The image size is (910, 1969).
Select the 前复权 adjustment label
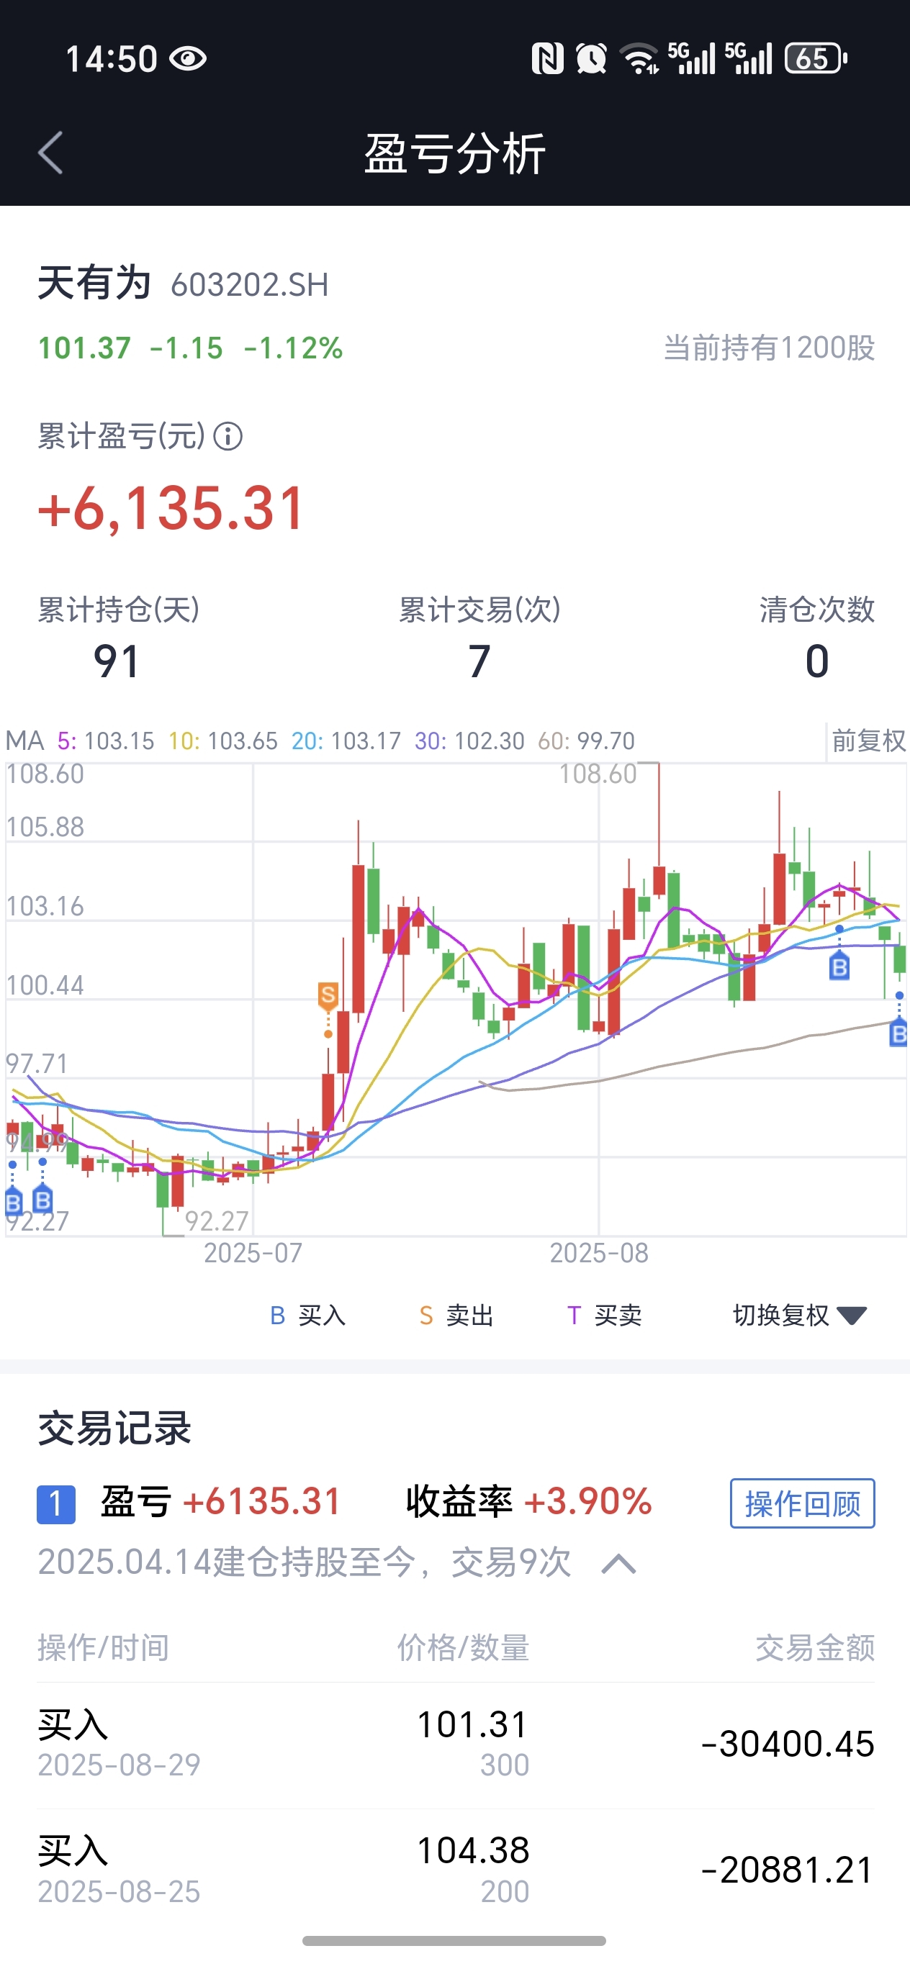869,741
